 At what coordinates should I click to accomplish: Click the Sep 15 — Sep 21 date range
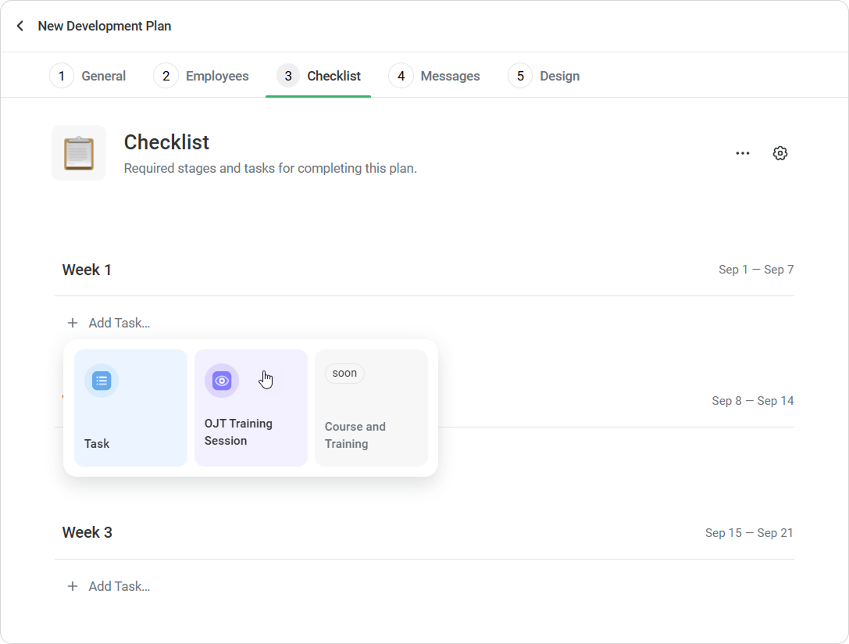pyautogui.click(x=749, y=533)
